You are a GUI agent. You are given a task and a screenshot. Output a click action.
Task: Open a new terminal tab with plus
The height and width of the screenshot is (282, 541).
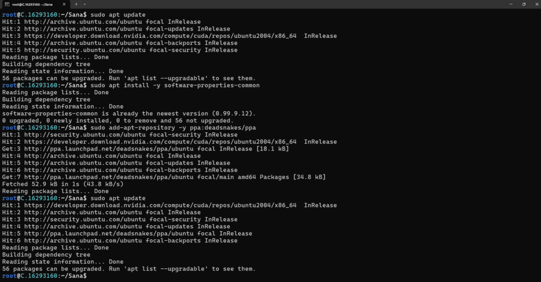pyautogui.click(x=76, y=4)
